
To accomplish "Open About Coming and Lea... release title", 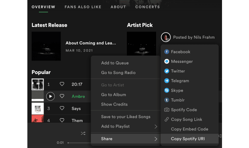I will (91, 43).
